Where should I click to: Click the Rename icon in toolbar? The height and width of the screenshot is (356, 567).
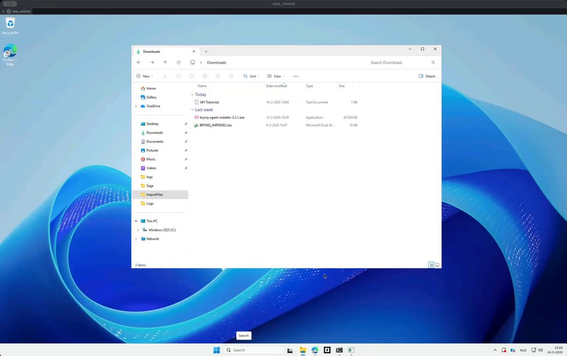[205, 76]
